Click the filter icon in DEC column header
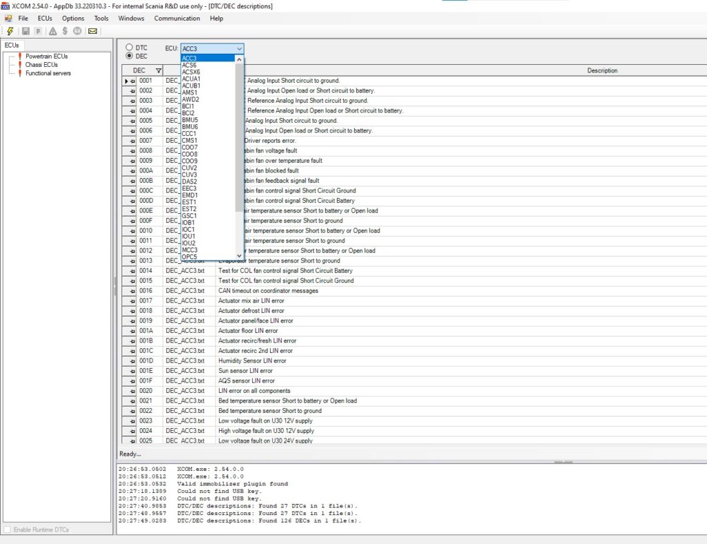The width and height of the screenshot is (707, 544). (x=159, y=70)
